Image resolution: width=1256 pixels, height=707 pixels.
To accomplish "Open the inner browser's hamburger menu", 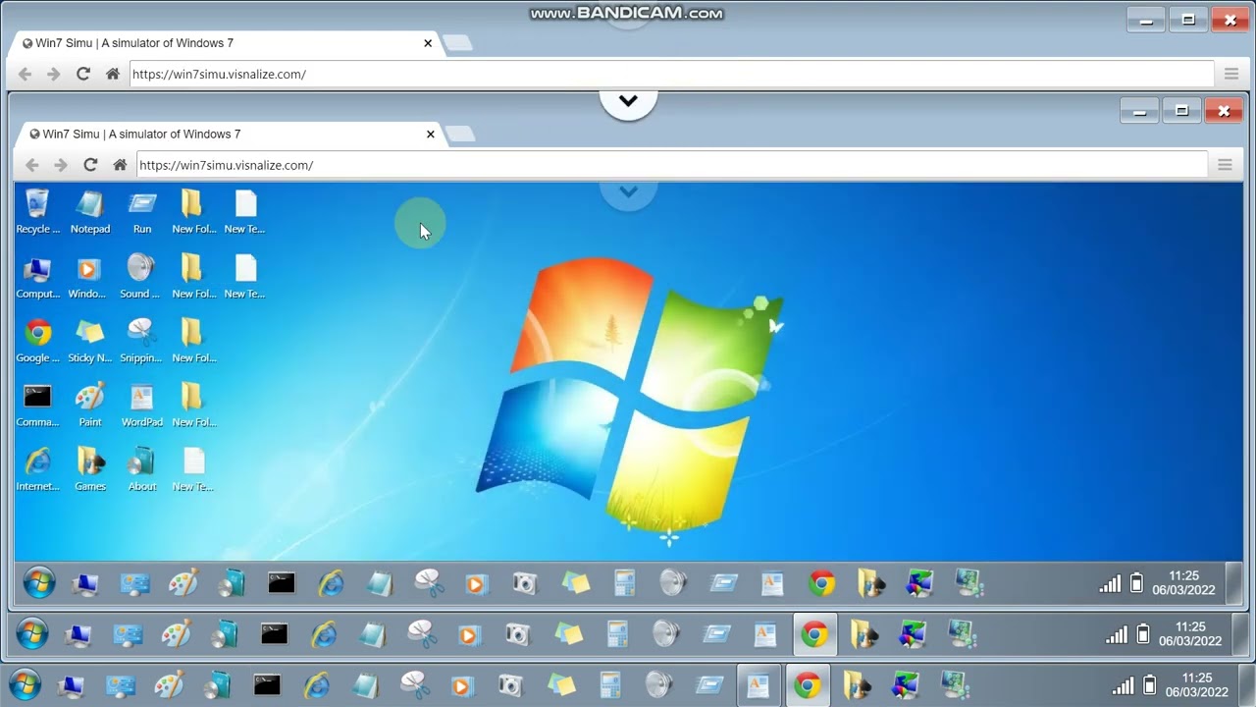I will pos(1225,165).
